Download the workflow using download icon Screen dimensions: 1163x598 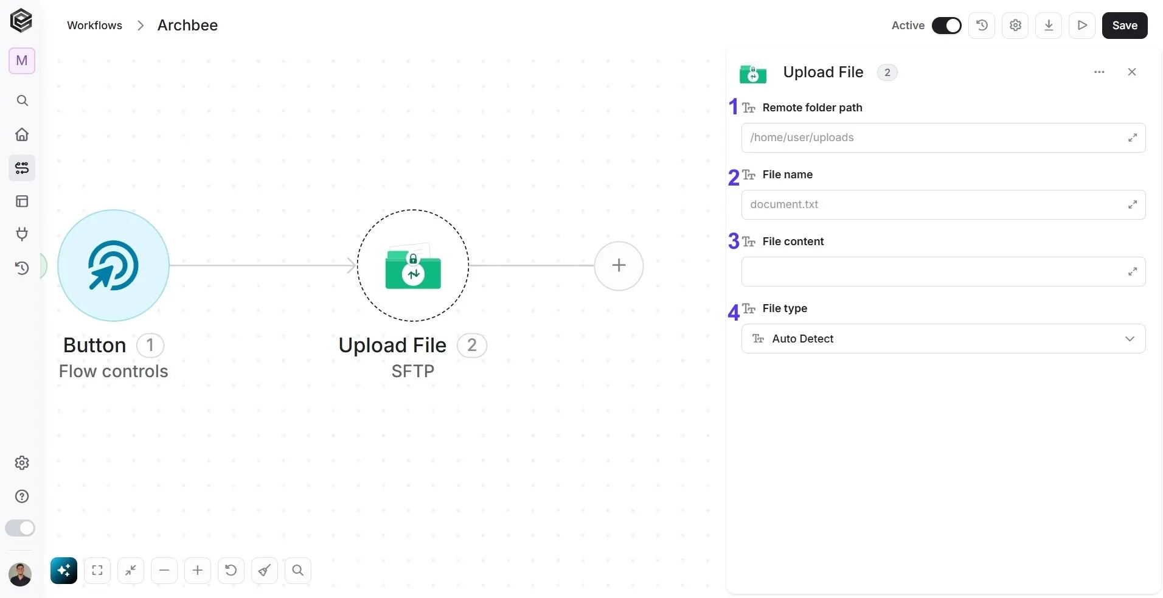tap(1049, 26)
